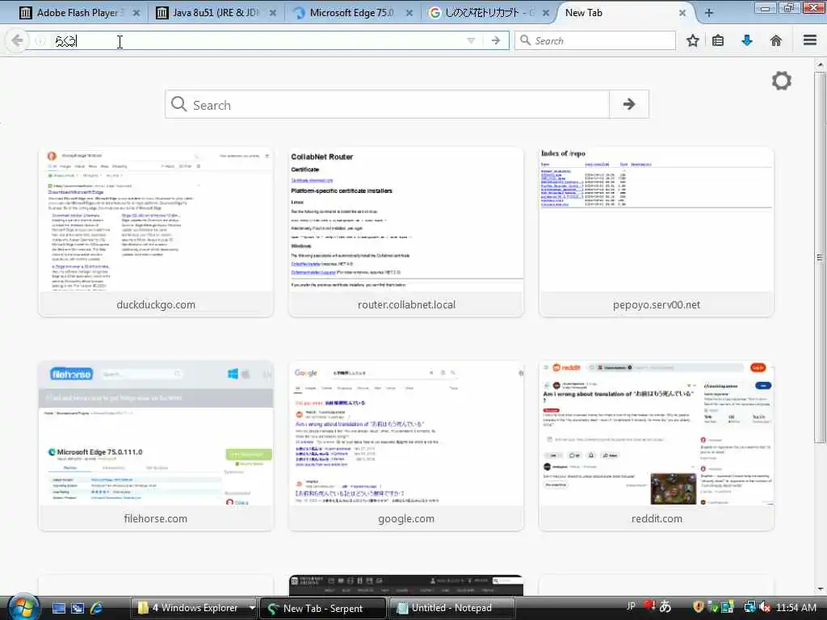827x620 pixels.
Task: Click the Go arrow in the address bar
Action: (x=496, y=40)
